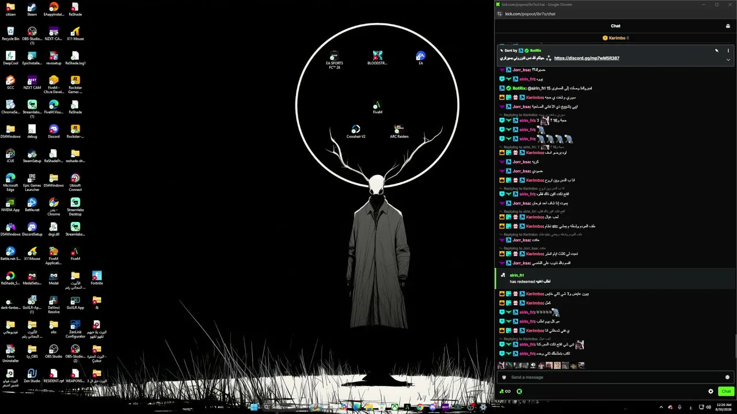Launch Streamlabs Desktop shortcut
Screen dimensions: 737x414
(75, 207)
